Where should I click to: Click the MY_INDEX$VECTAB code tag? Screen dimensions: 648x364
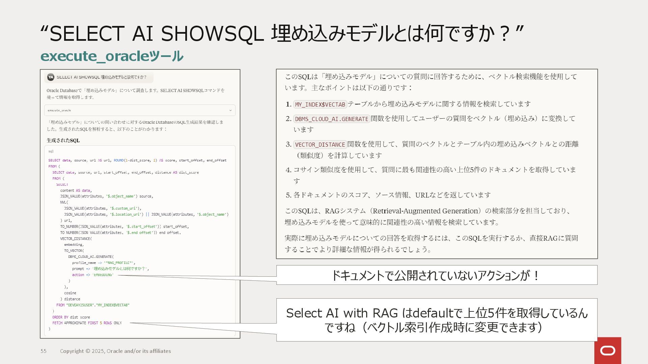pyautogui.click(x=320, y=104)
